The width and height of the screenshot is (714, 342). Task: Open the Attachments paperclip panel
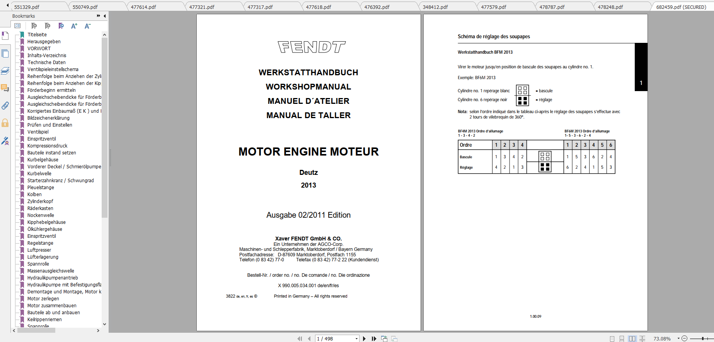click(x=5, y=105)
